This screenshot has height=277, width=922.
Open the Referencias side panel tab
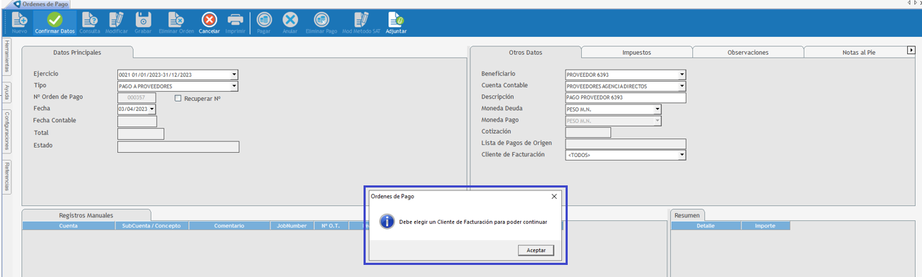pyautogui.click(x=6, y=176)
